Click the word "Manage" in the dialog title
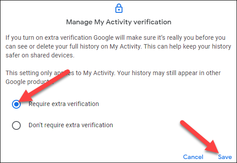 (x=79, y=22)
